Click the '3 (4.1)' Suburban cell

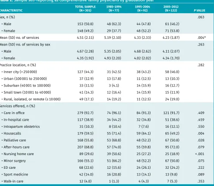click(114, 86)
